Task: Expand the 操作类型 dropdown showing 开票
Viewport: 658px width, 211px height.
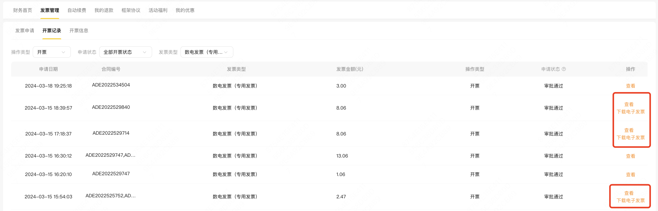Action: [52, 52]
